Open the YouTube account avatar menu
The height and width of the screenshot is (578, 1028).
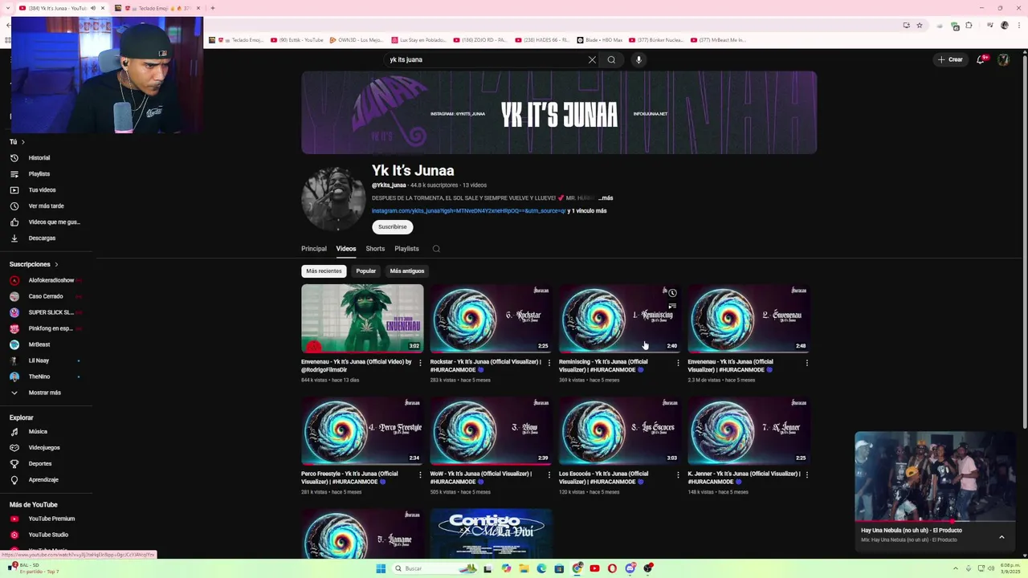click(1003, 59)
